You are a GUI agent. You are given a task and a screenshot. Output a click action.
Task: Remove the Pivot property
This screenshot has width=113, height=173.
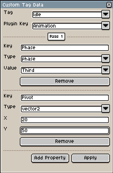point(65,141)
